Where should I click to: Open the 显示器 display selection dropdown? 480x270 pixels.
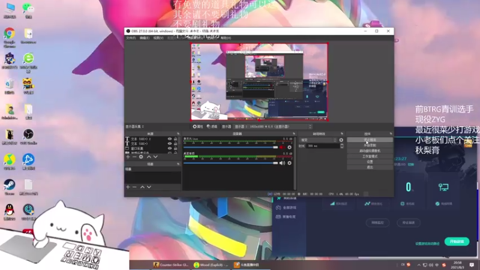pos(273,127)
